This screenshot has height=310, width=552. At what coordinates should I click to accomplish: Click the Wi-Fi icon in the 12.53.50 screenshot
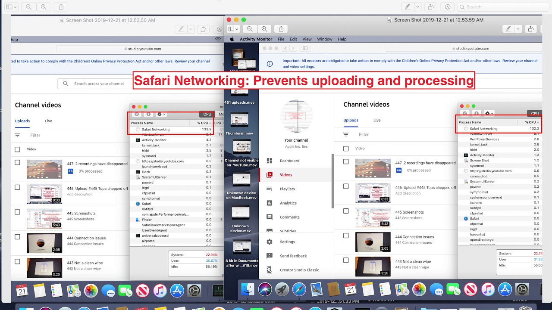[x=218, y=39]
